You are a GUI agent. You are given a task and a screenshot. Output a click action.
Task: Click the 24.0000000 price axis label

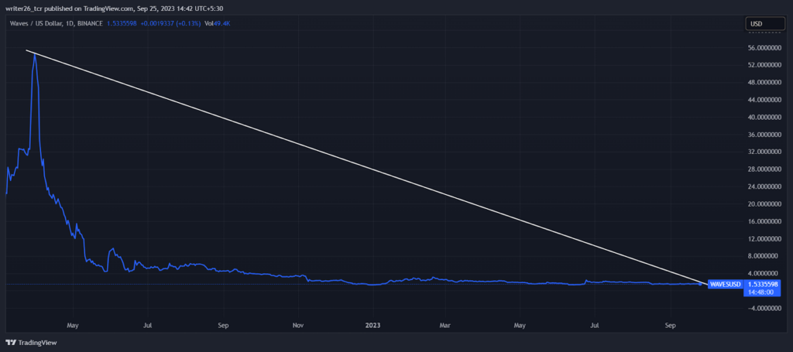tap(763, 187)
